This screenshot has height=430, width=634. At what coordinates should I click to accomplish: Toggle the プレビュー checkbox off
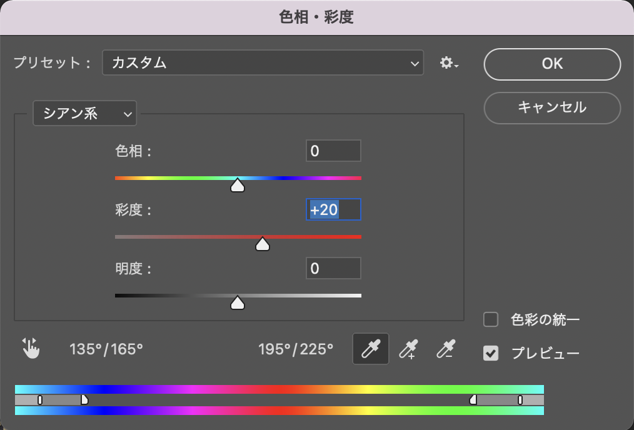point(491,353)
